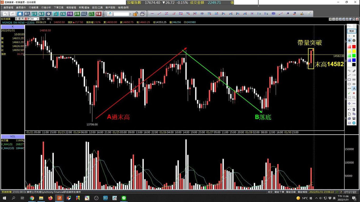Open the 行情分析 menu
This screenshot has width=360, height=202.
coord(46,8)
